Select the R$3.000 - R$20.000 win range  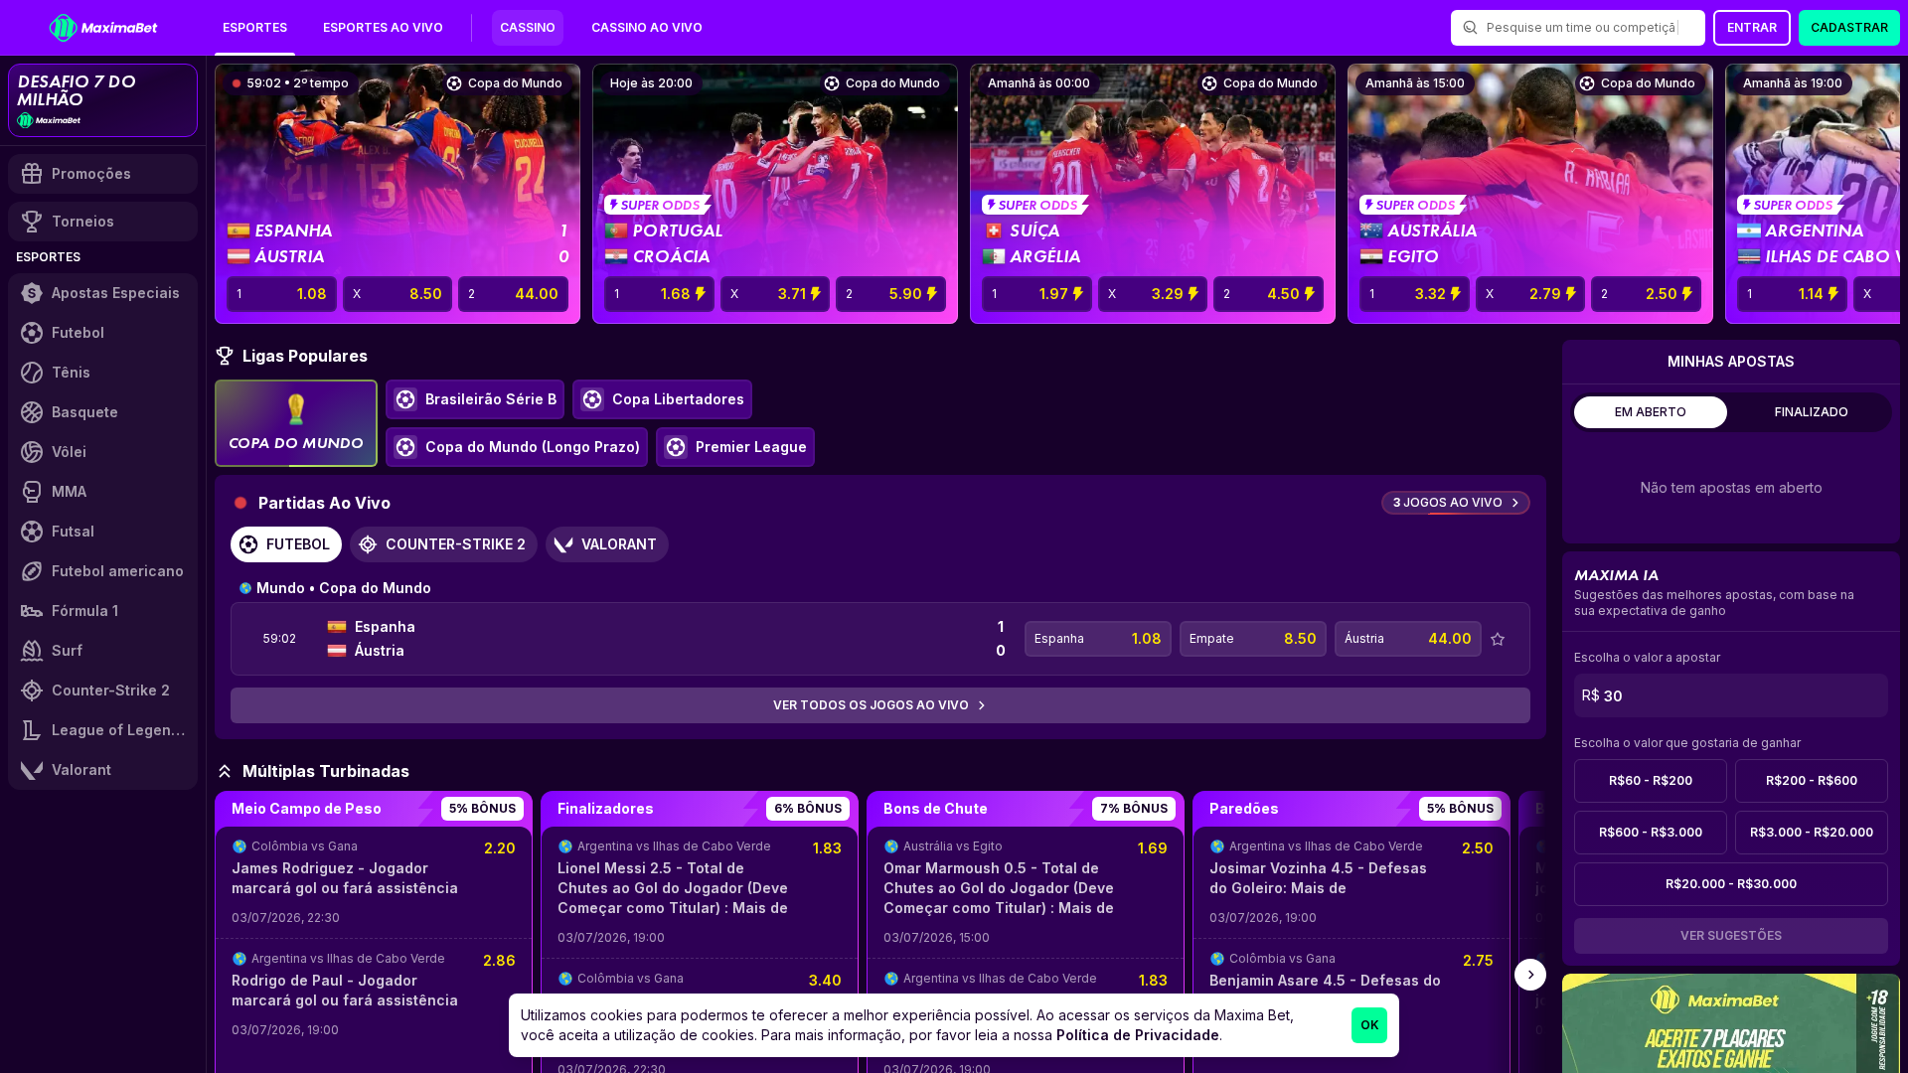click(x=1812, y=833)
